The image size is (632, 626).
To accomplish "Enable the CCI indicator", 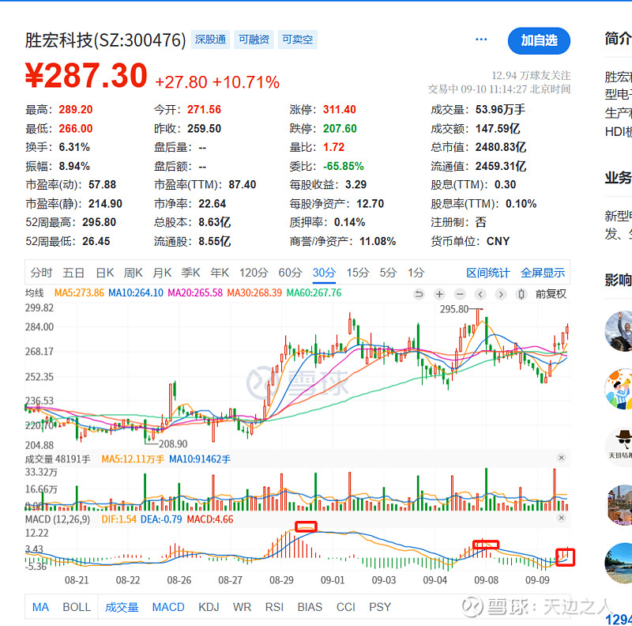I will pyautogui.click(x=346, y=607).
